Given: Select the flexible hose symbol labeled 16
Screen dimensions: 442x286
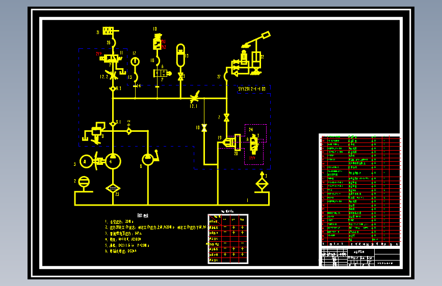Looking at the screenshot, I should coord(158,60).
